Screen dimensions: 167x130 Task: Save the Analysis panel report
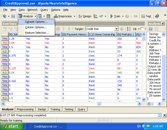coord(151,29)
